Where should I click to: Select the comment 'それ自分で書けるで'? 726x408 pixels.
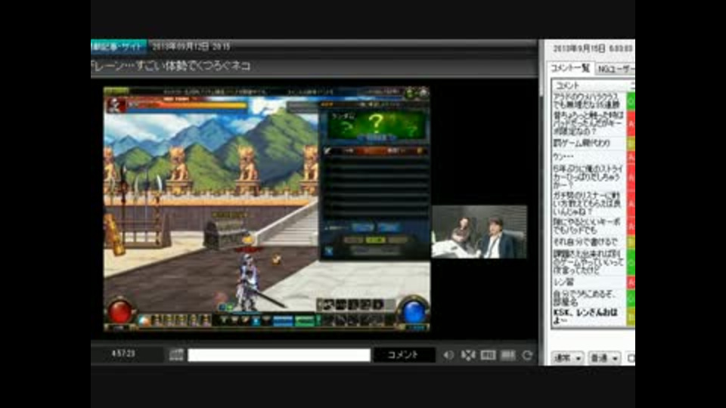click(589, 242)
